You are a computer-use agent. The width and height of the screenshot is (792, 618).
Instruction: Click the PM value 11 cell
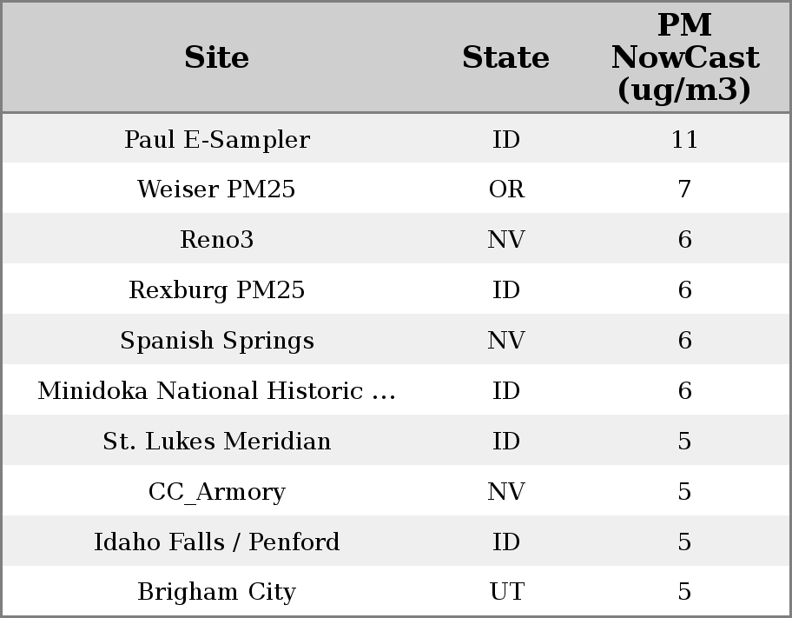click(684, 140)
